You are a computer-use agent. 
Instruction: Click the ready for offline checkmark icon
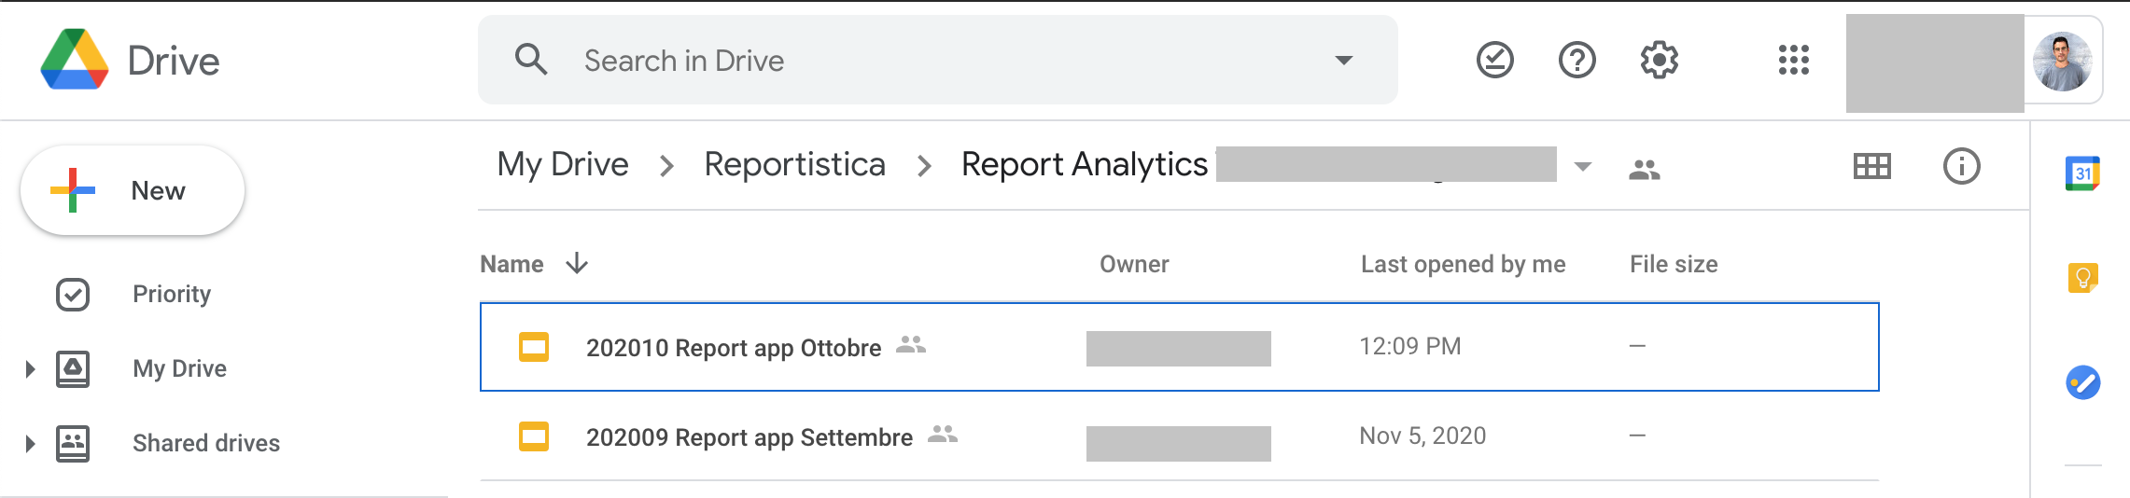point(1494,61)
